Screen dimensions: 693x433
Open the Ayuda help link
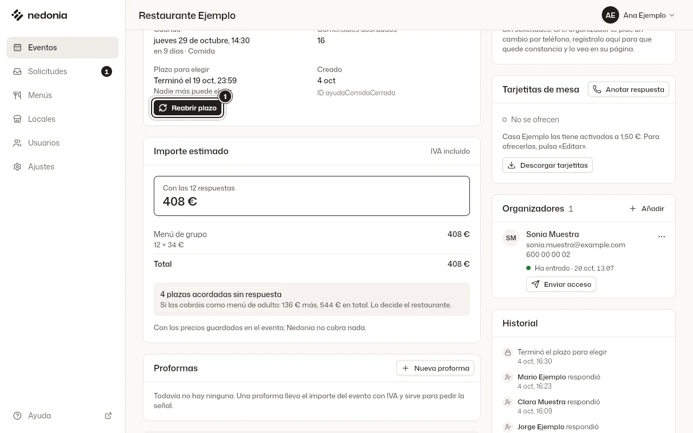coord(62,416)
